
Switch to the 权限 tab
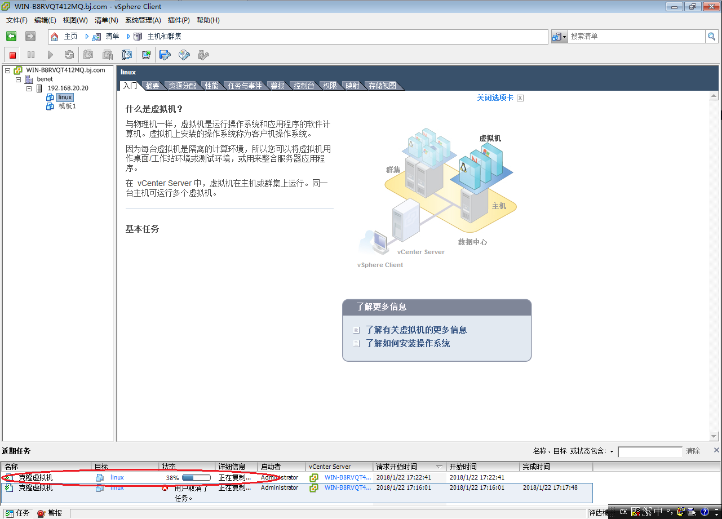(x=330, y=86)
